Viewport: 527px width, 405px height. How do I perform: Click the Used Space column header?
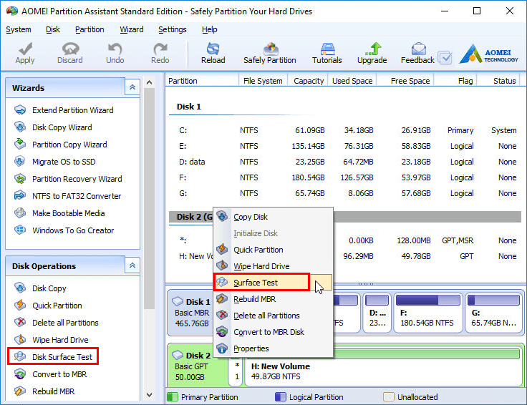point(352,81)
